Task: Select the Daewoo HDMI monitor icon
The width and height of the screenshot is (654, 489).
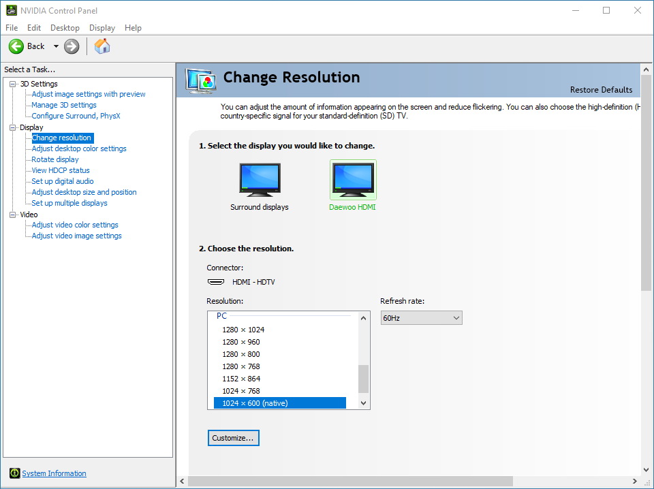Action: [x=353, y=180]
